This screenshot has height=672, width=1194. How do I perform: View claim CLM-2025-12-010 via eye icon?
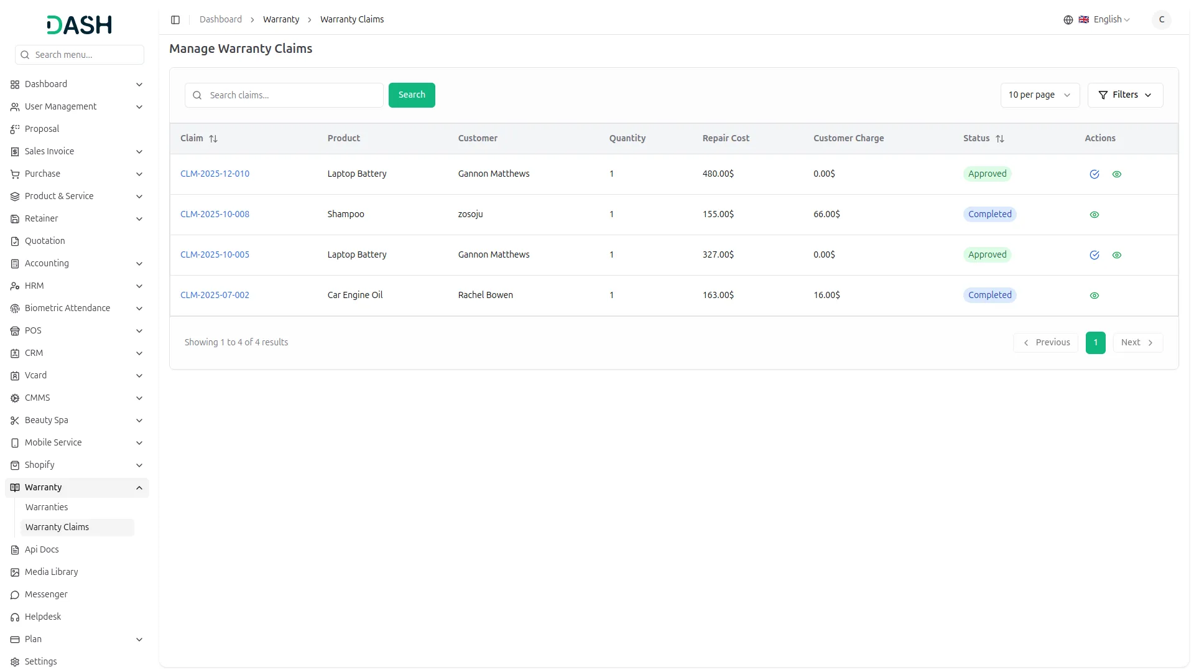[1117, 174]
